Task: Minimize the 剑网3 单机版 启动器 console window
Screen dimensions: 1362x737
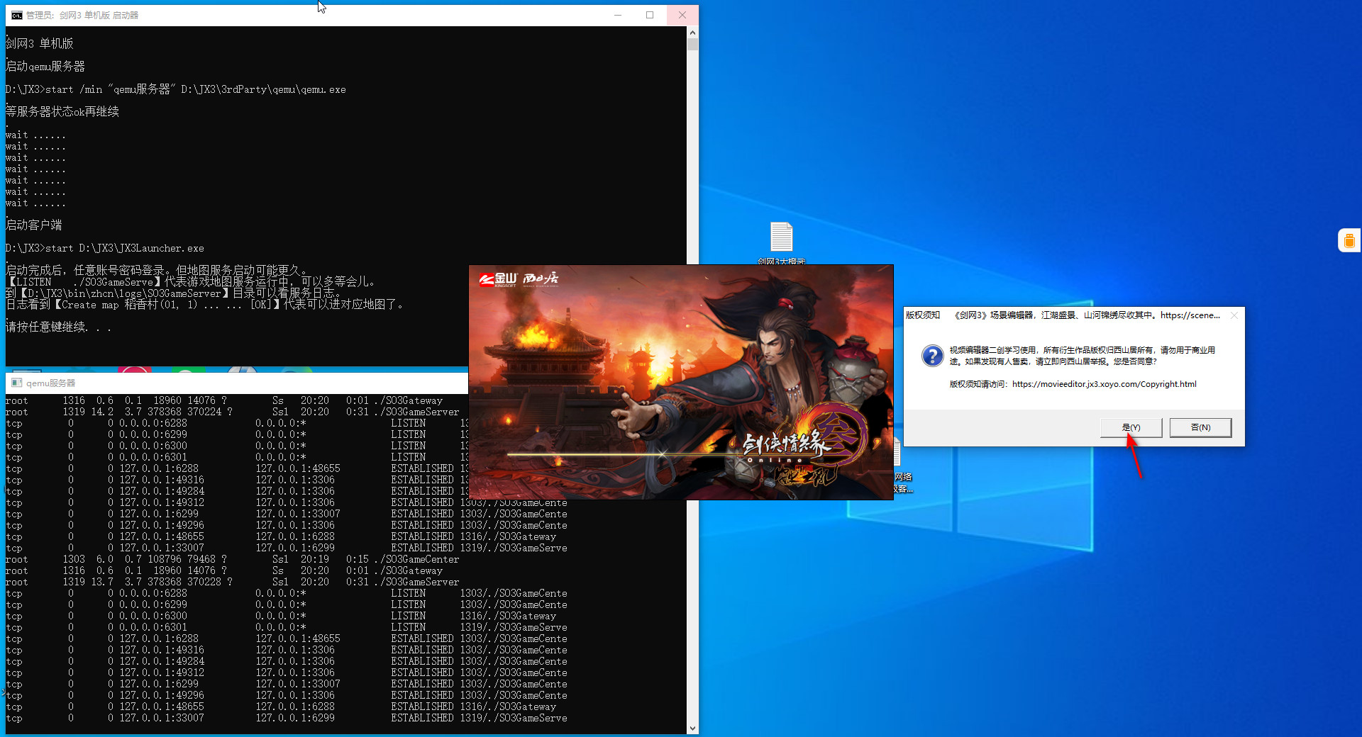Action: (618, 15)
